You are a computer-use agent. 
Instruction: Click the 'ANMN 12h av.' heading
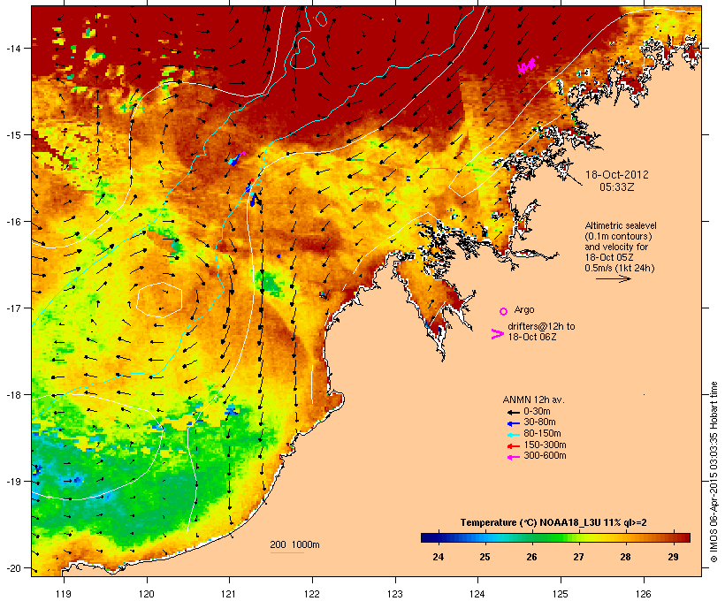tap(533, 399)
